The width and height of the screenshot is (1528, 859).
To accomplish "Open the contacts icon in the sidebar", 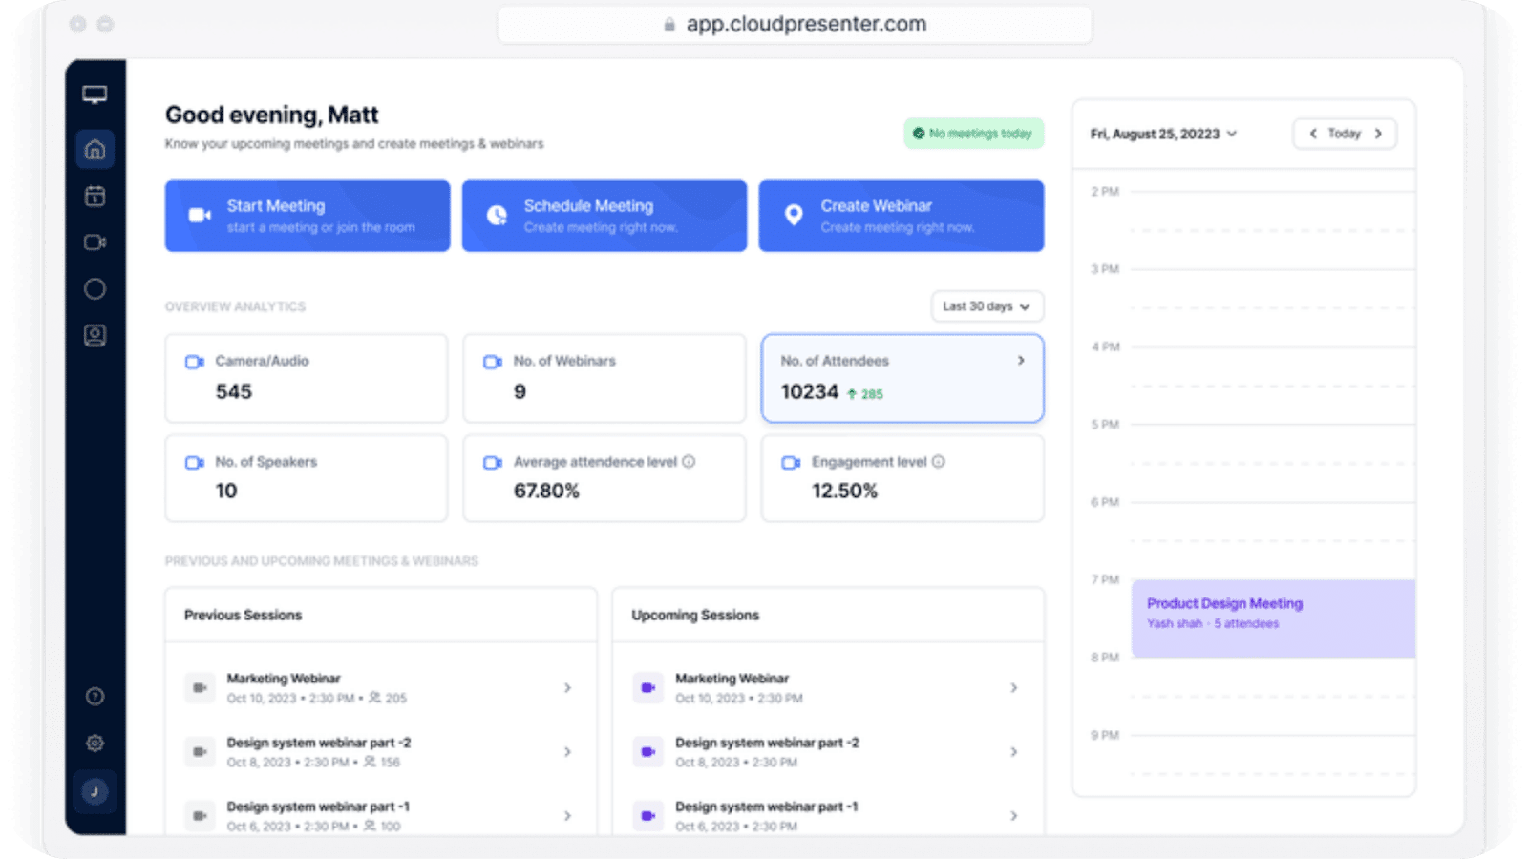I will [x=95, y=335].
